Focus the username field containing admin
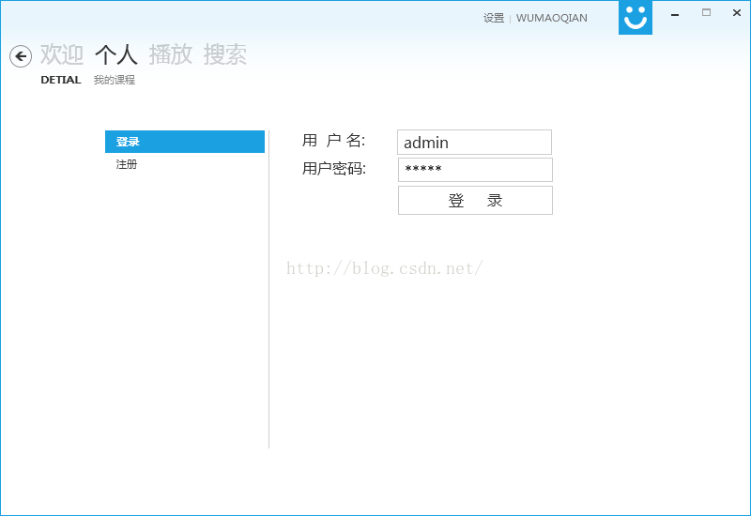The image size is (751, 516). coord(474,143)
